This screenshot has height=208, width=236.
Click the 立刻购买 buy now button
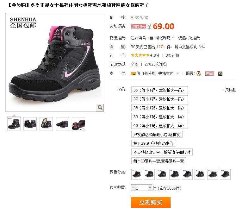[x=151, y=202]
